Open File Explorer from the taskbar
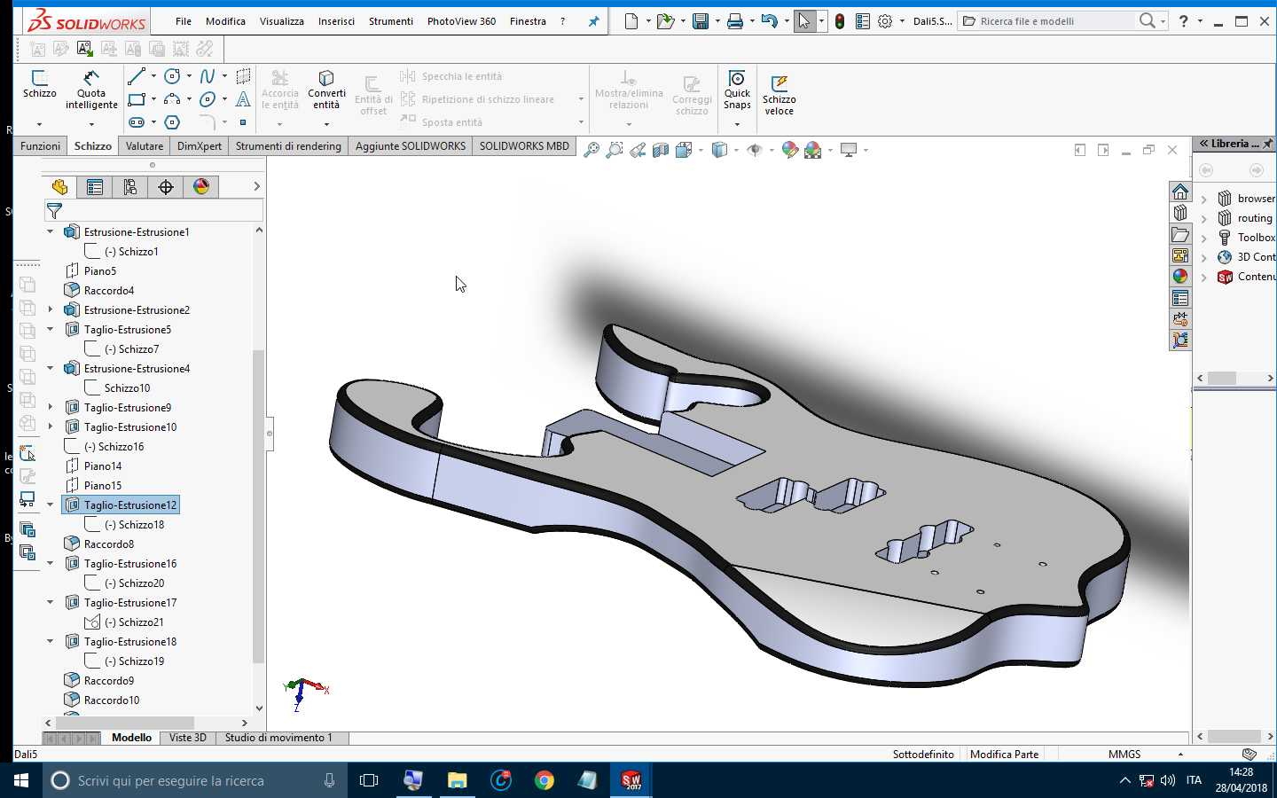The width and height of the screenshot is (1277, 798). click(457, 780)
